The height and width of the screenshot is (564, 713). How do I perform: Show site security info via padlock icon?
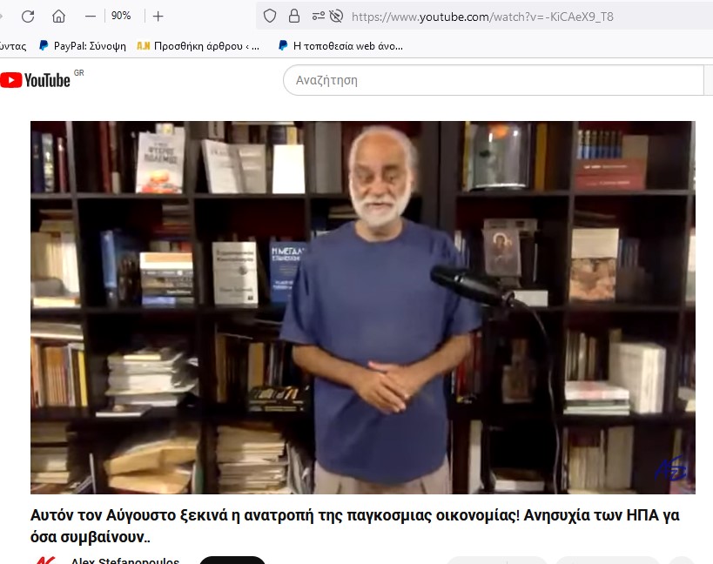tap(294, 17)
